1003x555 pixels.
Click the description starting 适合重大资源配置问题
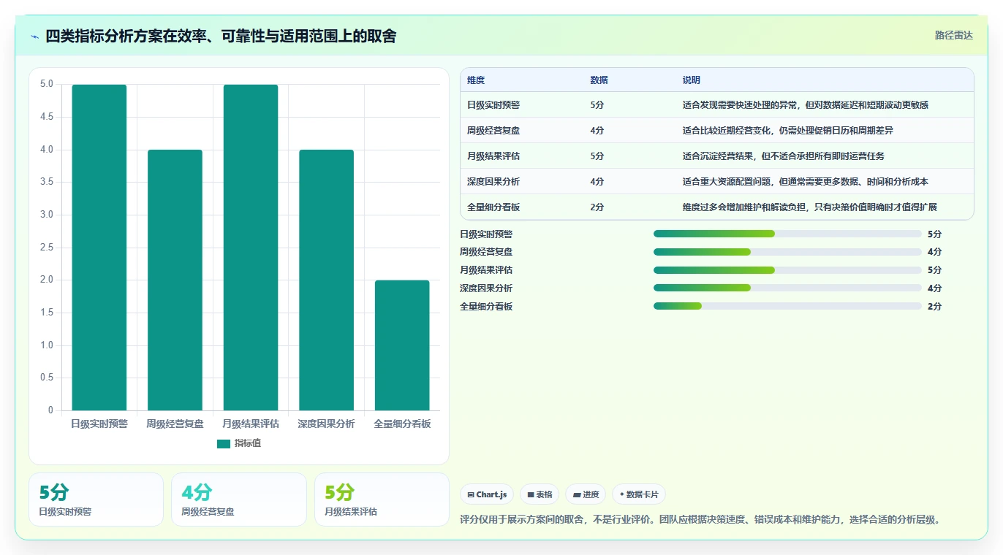pyautogui.click(x=806, y=182)
